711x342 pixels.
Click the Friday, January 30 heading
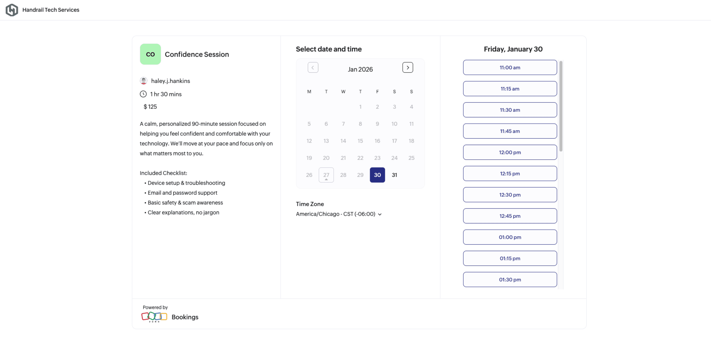point(513,49)
